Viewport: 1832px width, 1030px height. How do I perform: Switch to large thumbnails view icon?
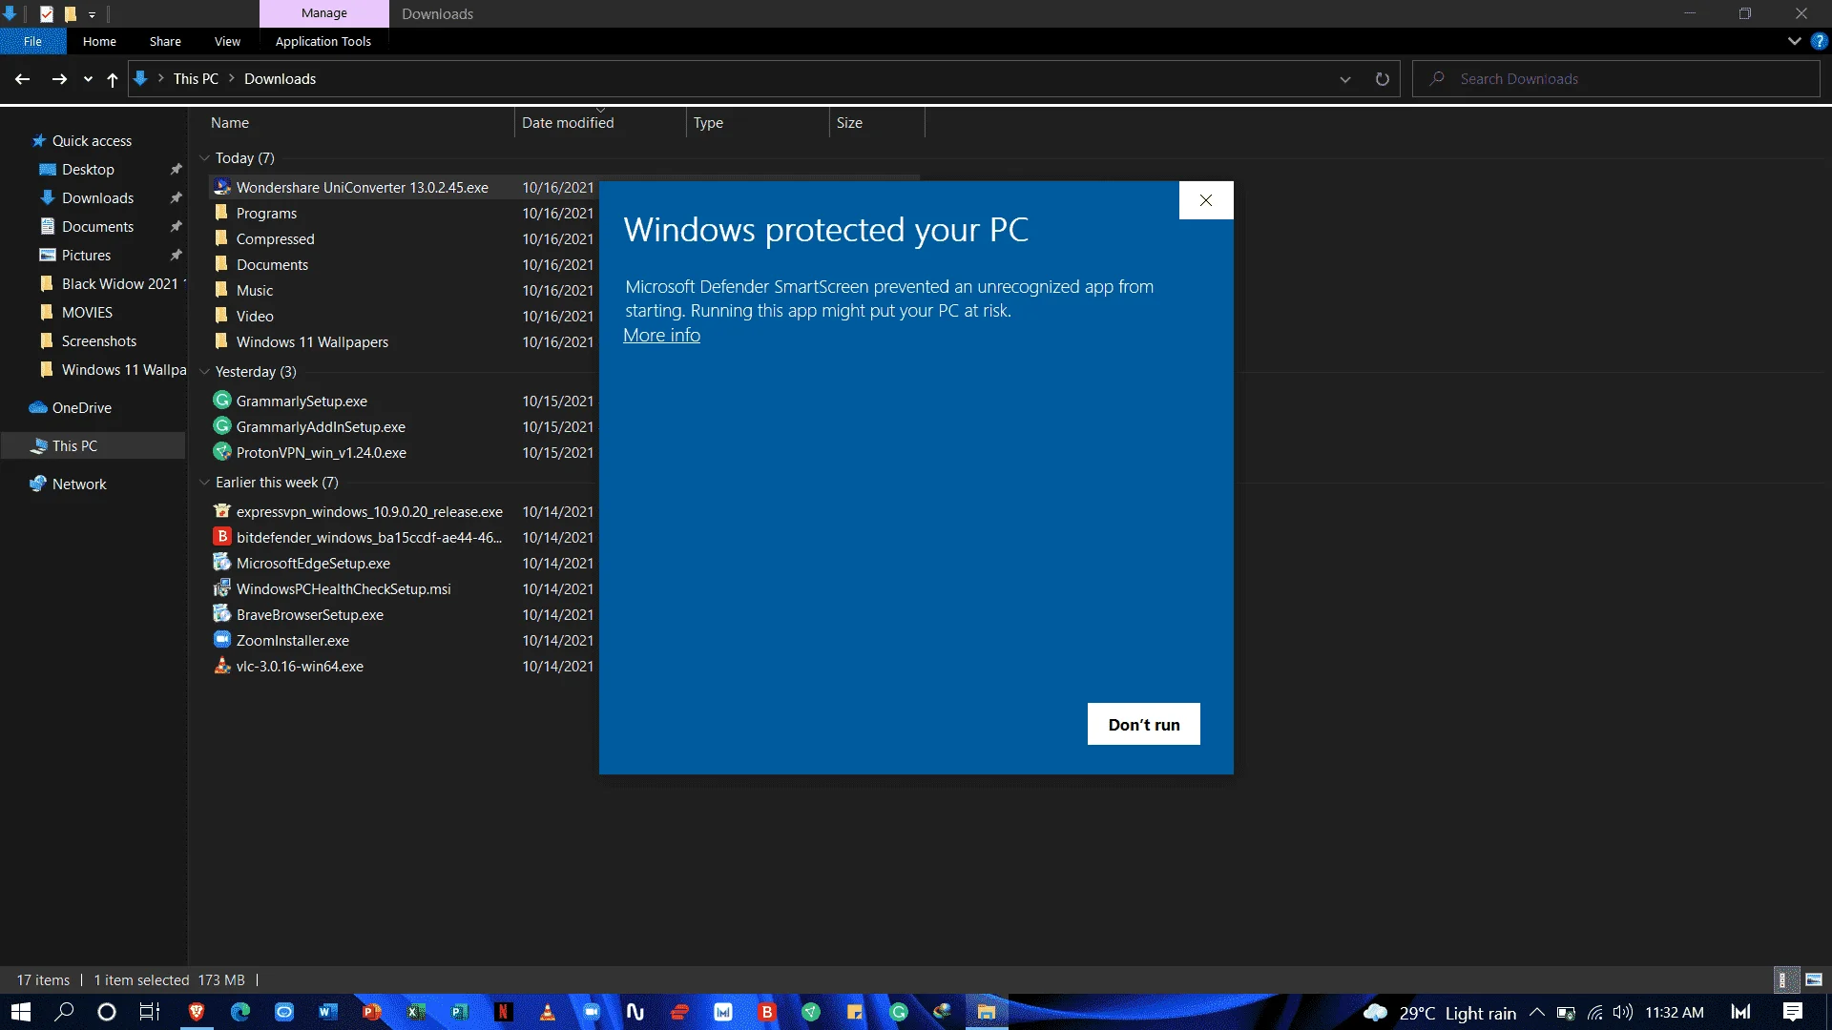pyautogui.click(x=1814, y=980)
